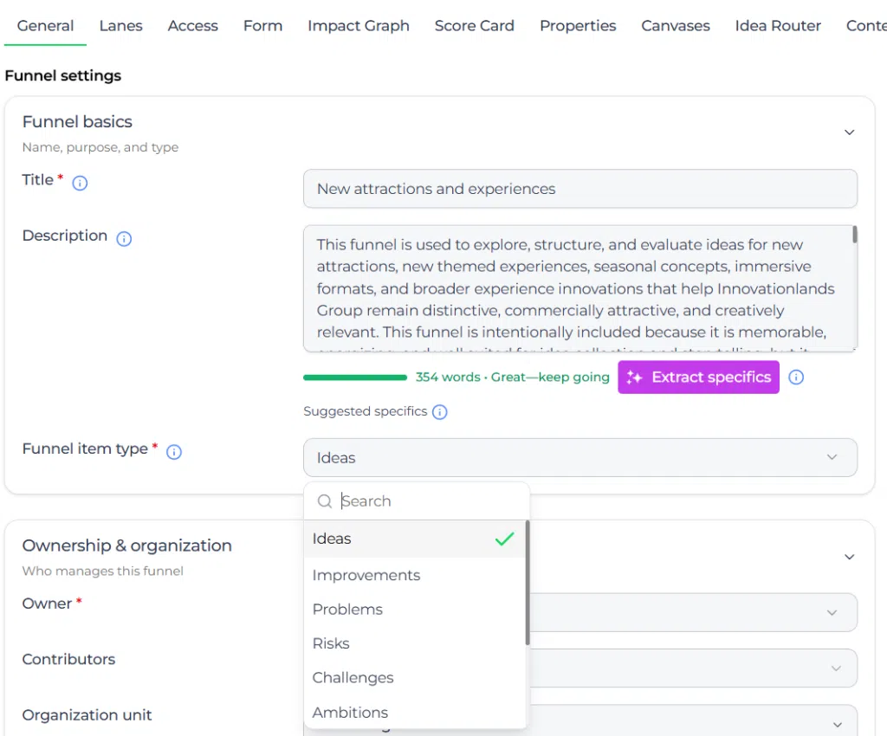Select Ambitions from the item type list
Image resolution: width=887 pixels, height=736 pixels.
pos(415,713)
